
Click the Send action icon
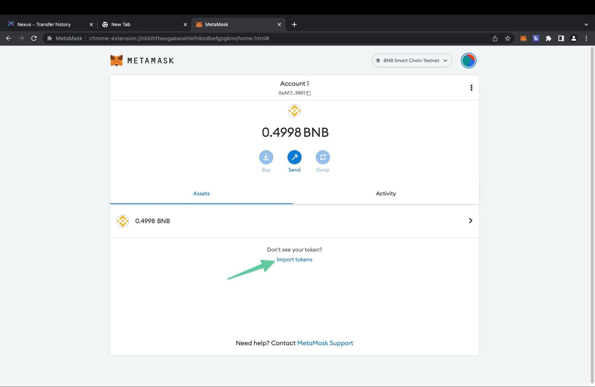click(294, 157)
